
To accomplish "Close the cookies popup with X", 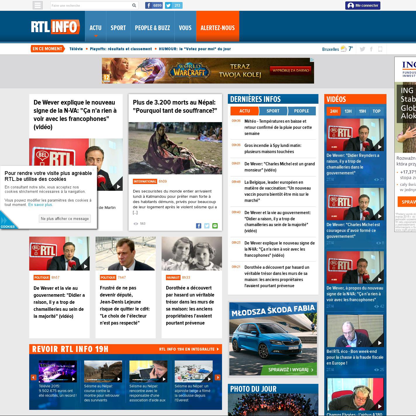I will pyautogui.click(x=93, y=169).
